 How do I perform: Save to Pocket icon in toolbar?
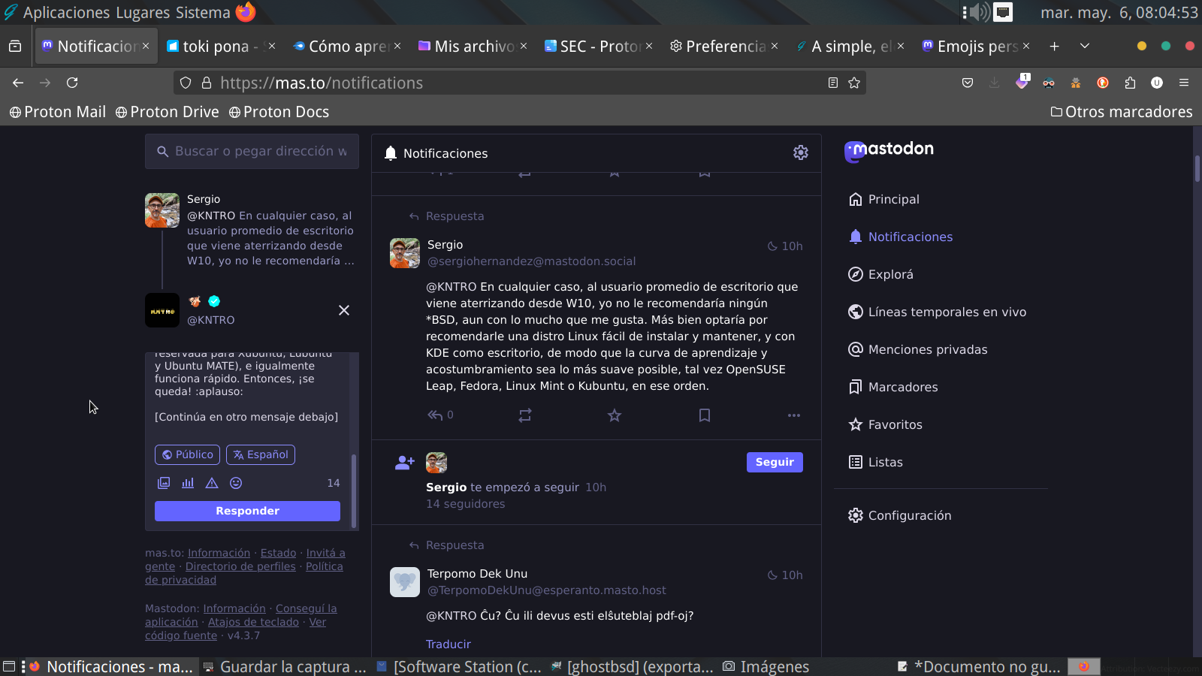click(968, 83)
